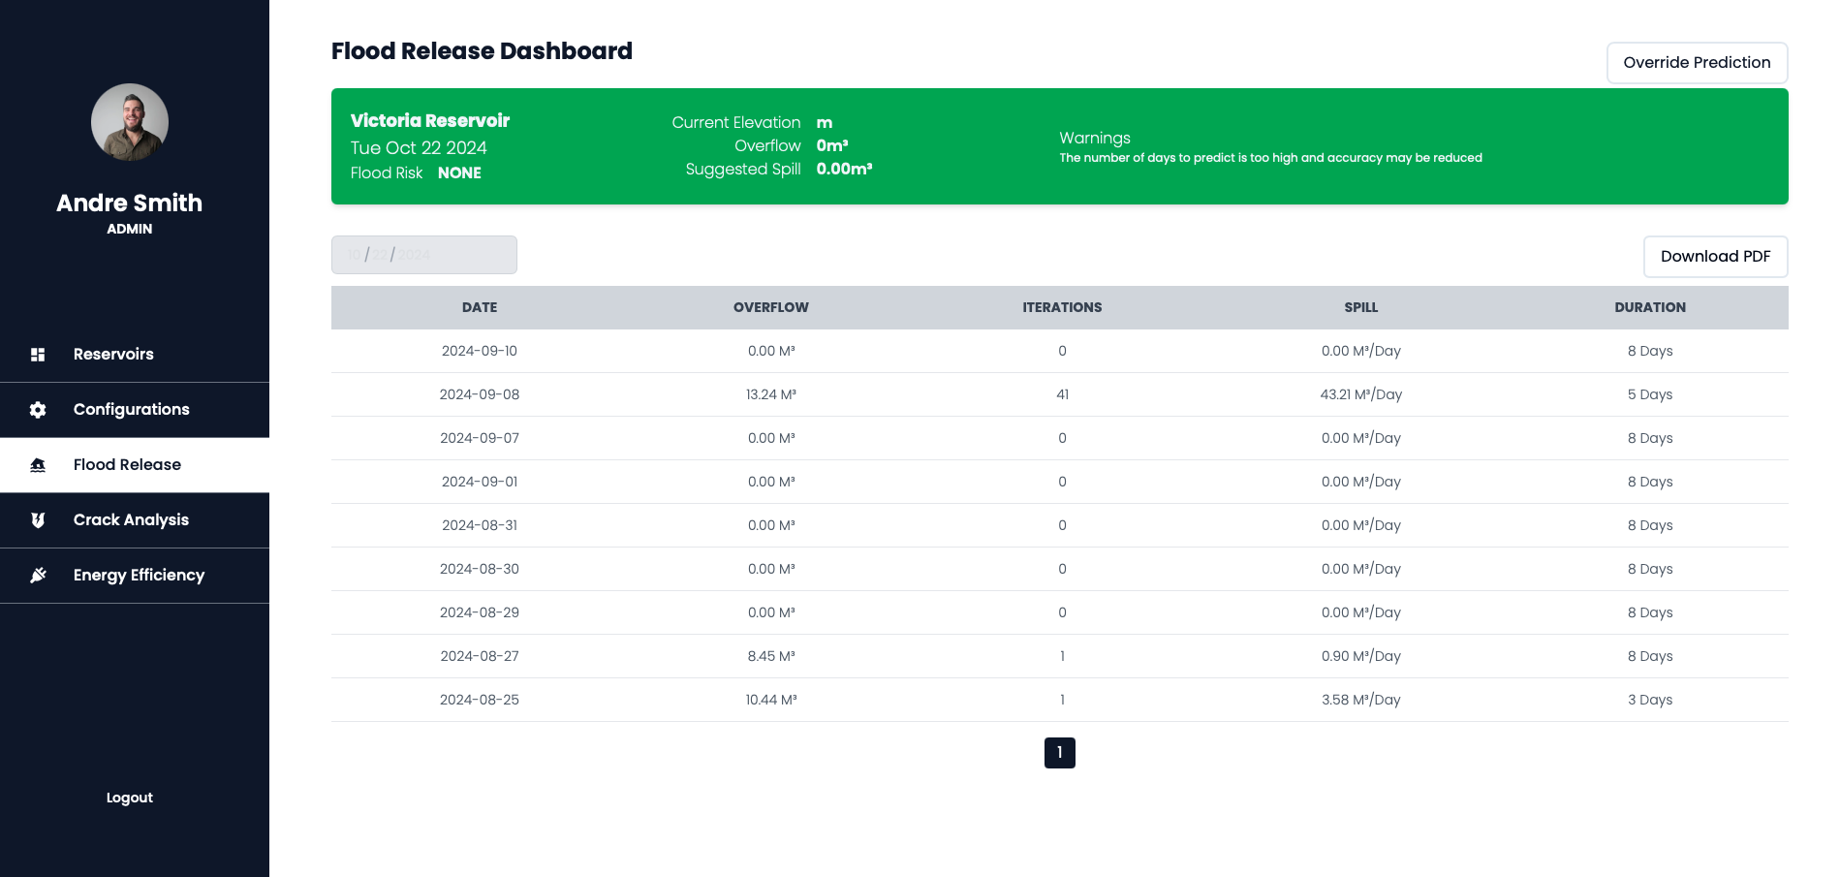The width and height of the screenshot is (1840, 877).
Task: Click the Crack Analysis icon
Action: point(38,520)
